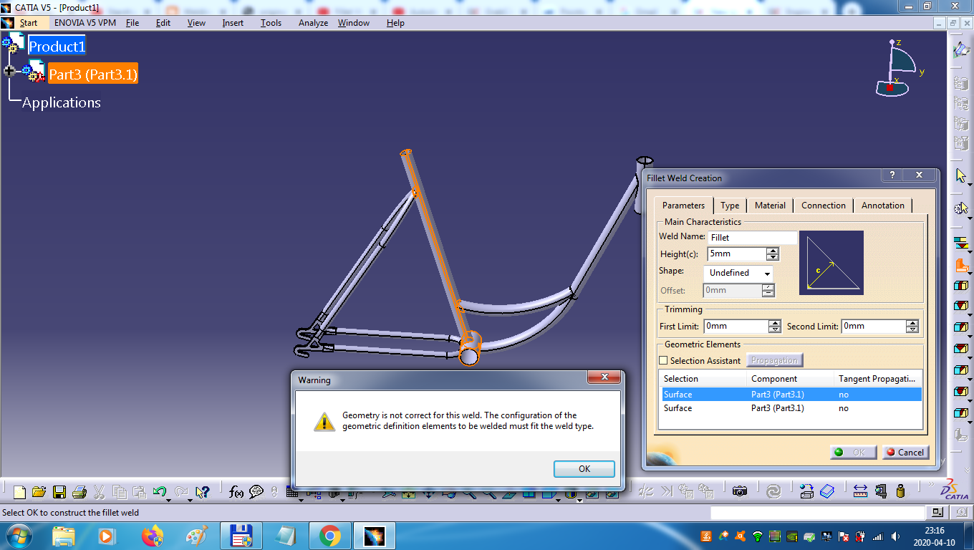This screenshot has width=974, height=550.
Task: Expand the Part3 (Part3.1) tree node
Action: pyautogui.click(x=9, y=71)
